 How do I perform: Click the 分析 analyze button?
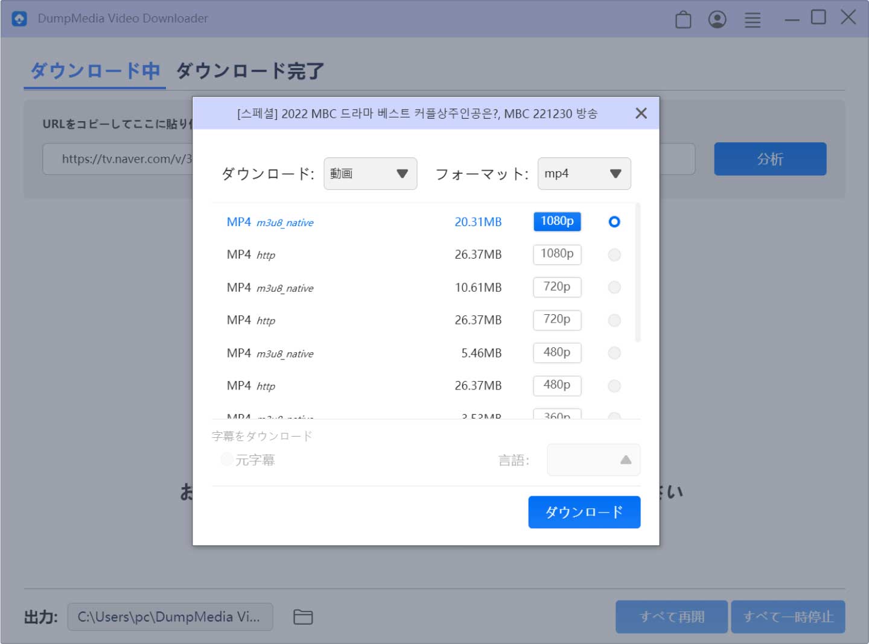point(770,159)
